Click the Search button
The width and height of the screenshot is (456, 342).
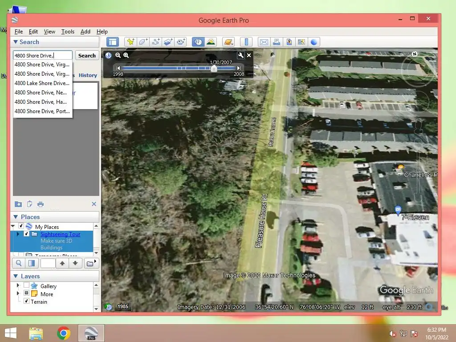pos(87,55)
